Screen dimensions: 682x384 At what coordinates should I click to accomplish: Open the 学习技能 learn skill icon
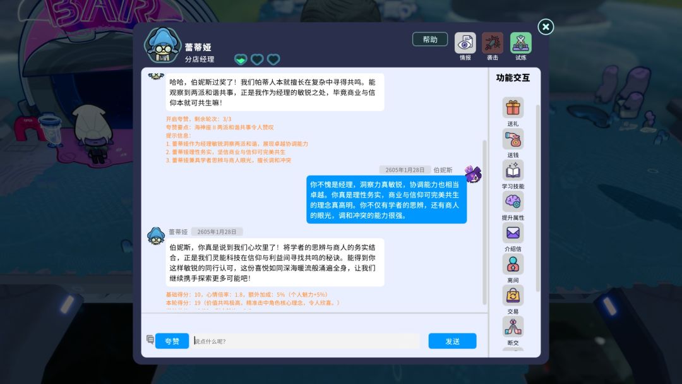pyautogui.click(x=513, y=170)
